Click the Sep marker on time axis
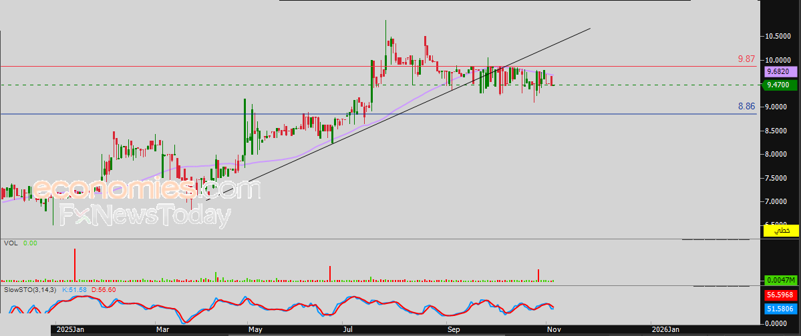 [x=454, y=330]
